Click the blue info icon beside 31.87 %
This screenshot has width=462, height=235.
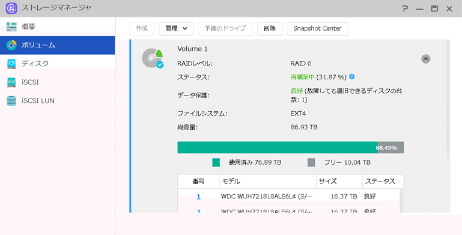coord(352,77)
